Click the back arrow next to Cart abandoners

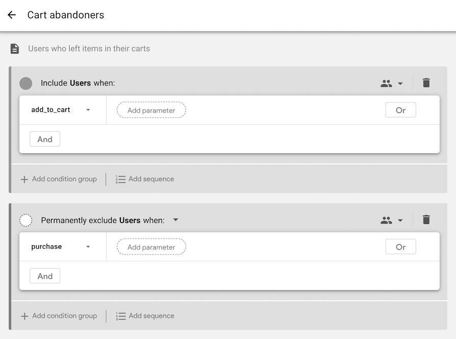pyautogui.click(x=12, y=15)
